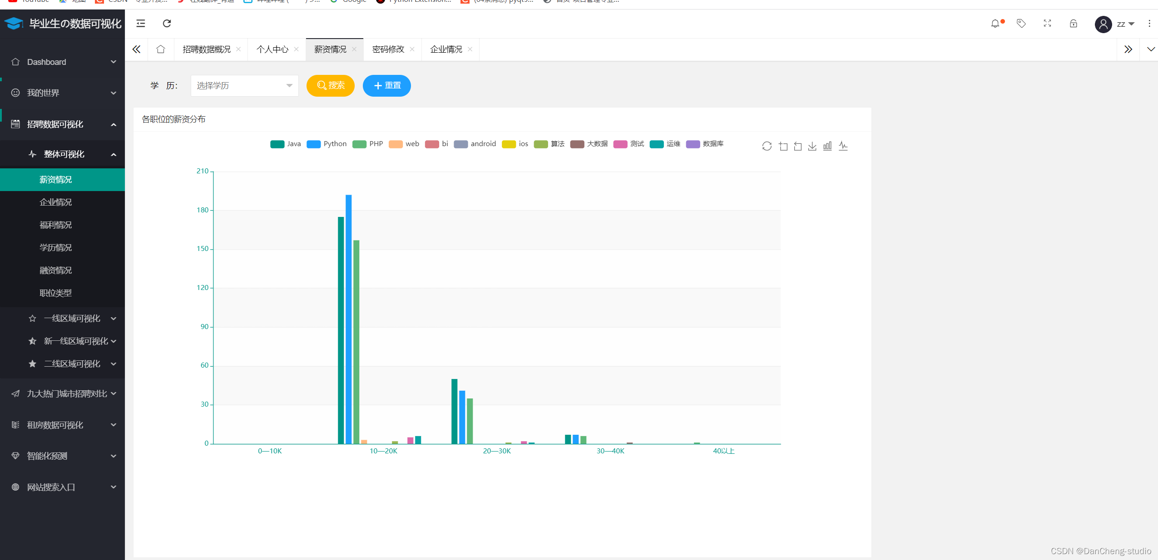The width and height of the screenshot is (1158, 560).
Task: Open the 企业情况 tab
Action: [445, 49]
